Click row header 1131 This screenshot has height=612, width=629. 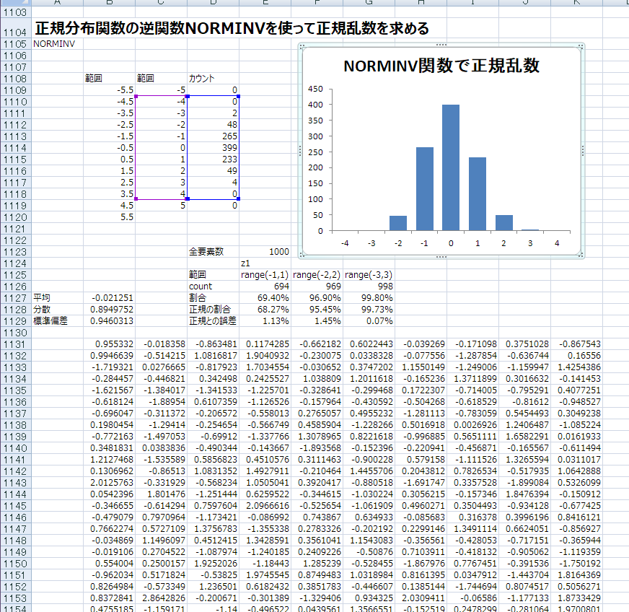(x=15, y=344)
